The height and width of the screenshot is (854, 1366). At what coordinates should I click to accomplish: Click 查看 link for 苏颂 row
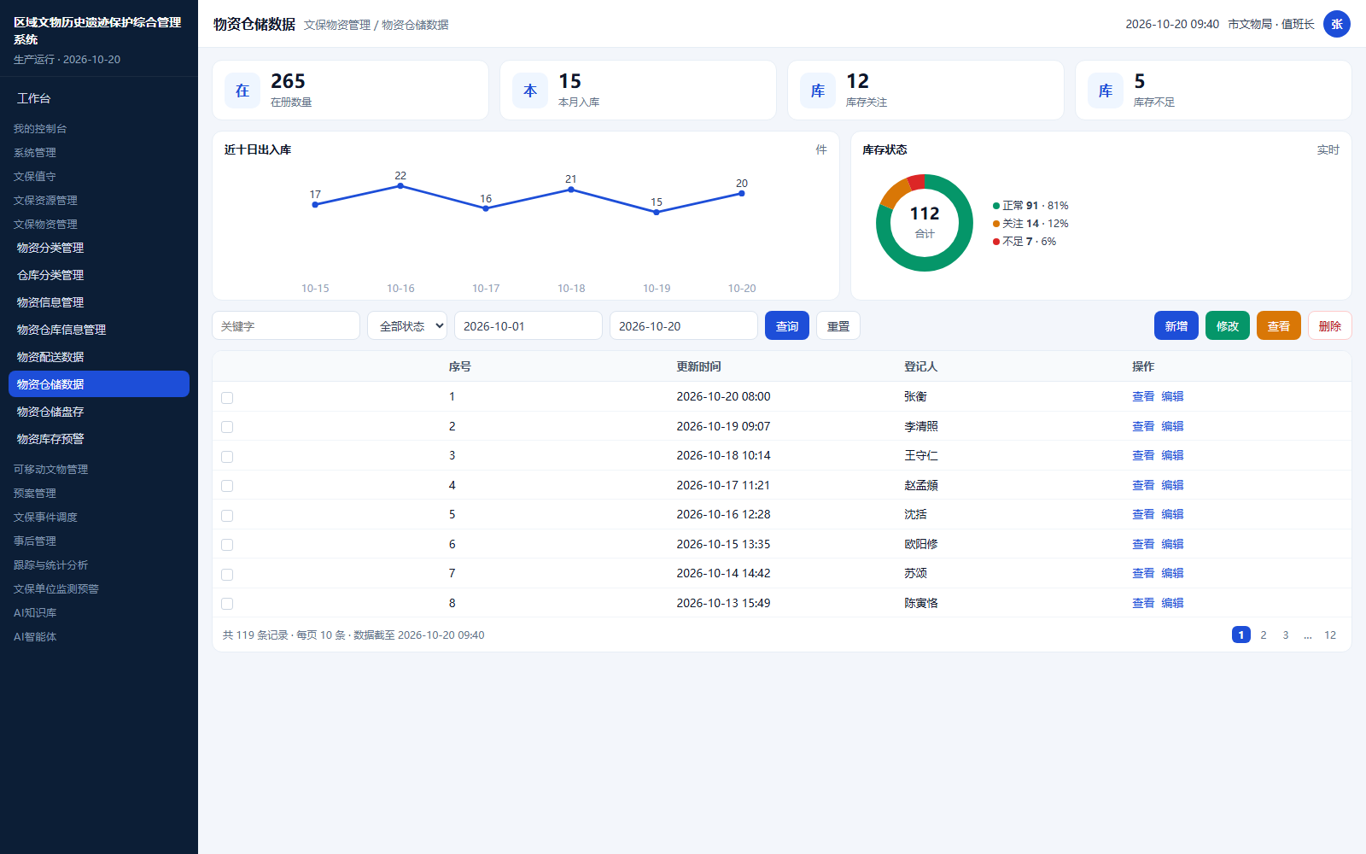[1143, 573]
